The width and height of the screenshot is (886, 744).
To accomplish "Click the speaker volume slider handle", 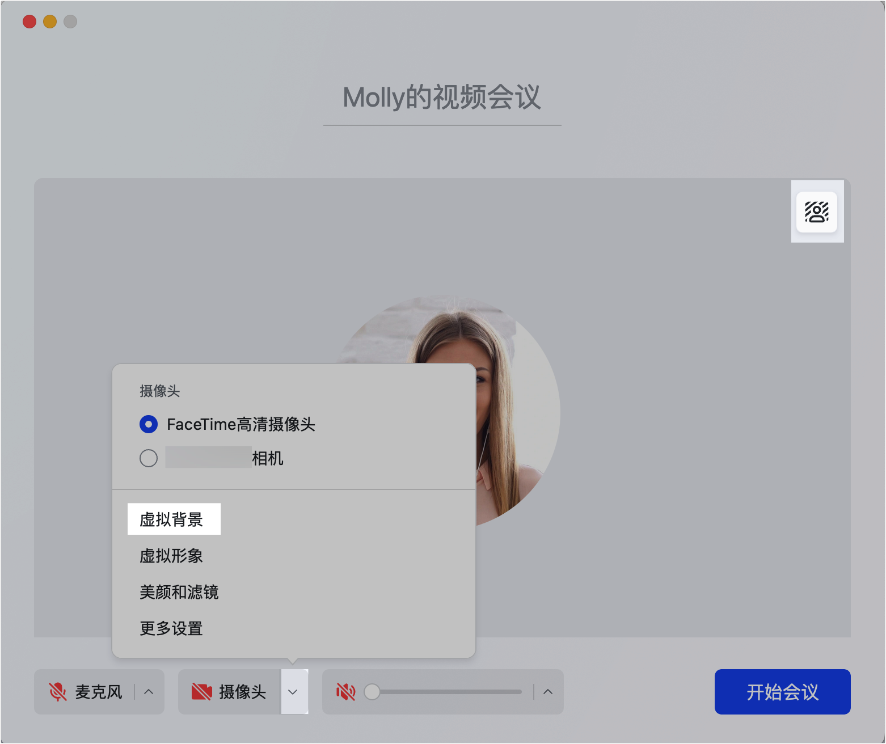I will click(372, 692).
